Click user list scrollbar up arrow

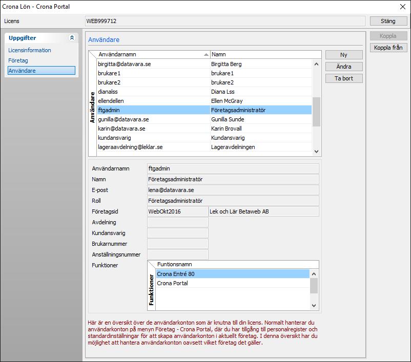(x=316, y=64)
